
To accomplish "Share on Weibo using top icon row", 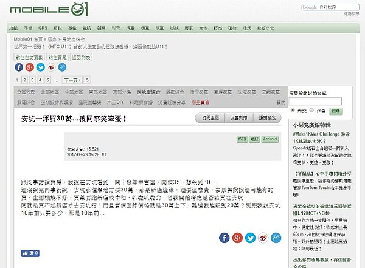I will pos(51,67).
